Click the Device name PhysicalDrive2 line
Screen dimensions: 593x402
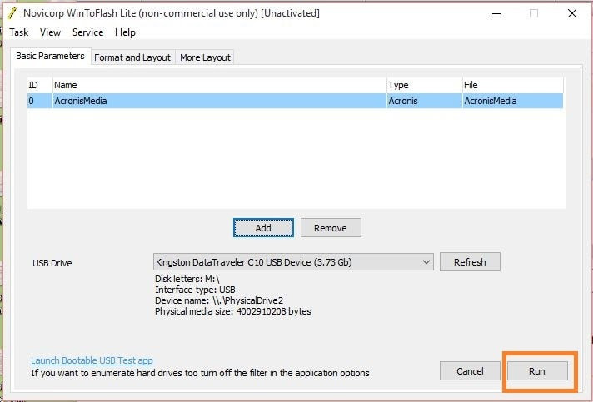coord(219,300)
